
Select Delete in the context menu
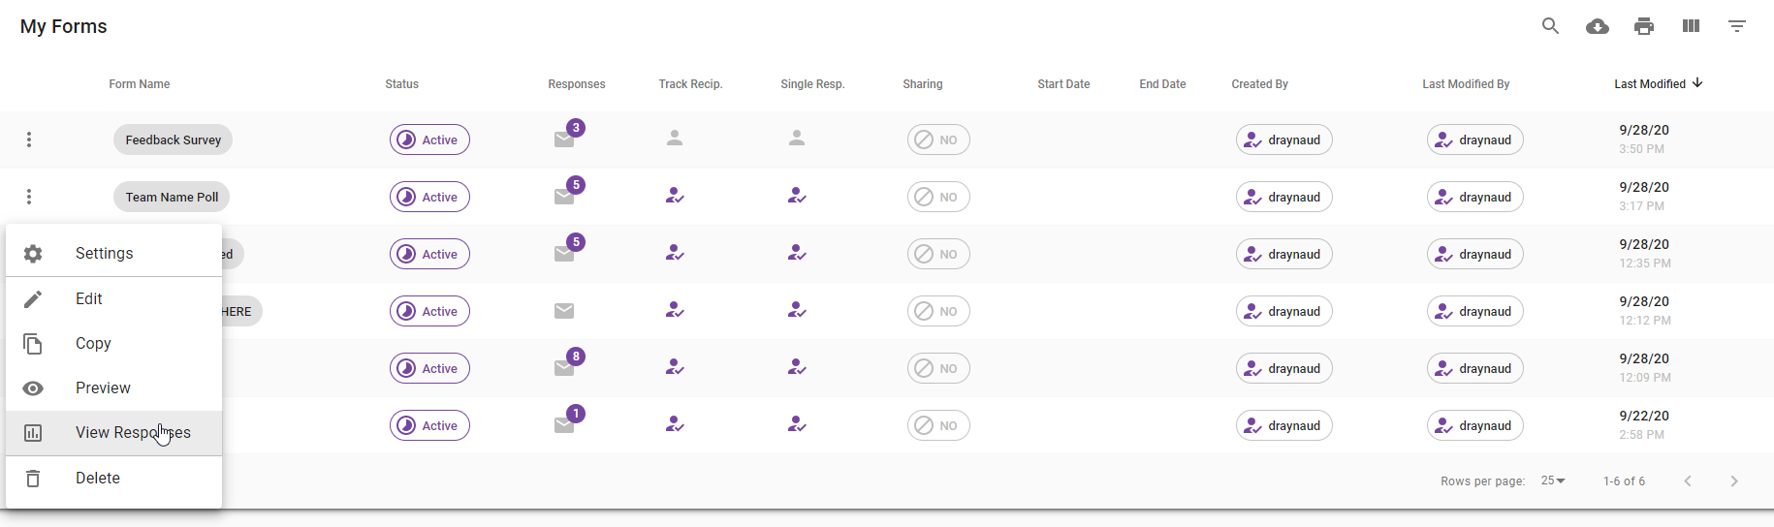pos(98,478)
